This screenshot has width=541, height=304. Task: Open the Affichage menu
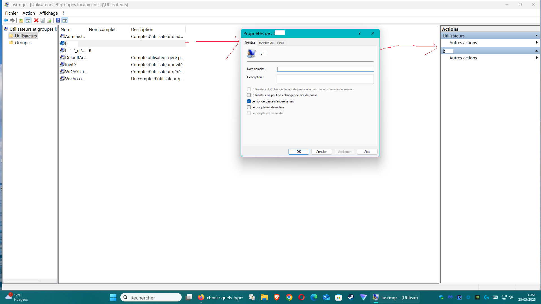48,13
